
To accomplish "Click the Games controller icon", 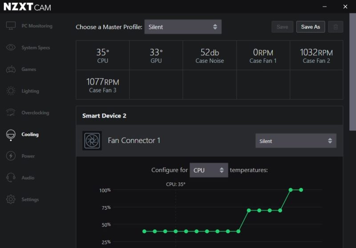I will click(x=11, y=69).
